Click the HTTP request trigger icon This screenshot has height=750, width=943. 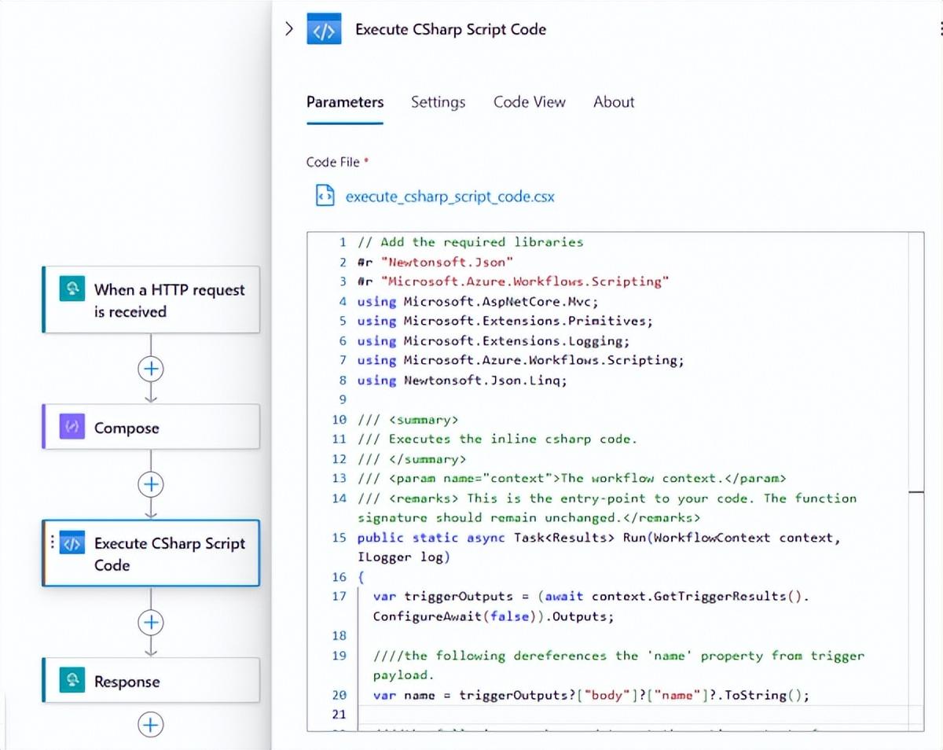tap(72, 290)
